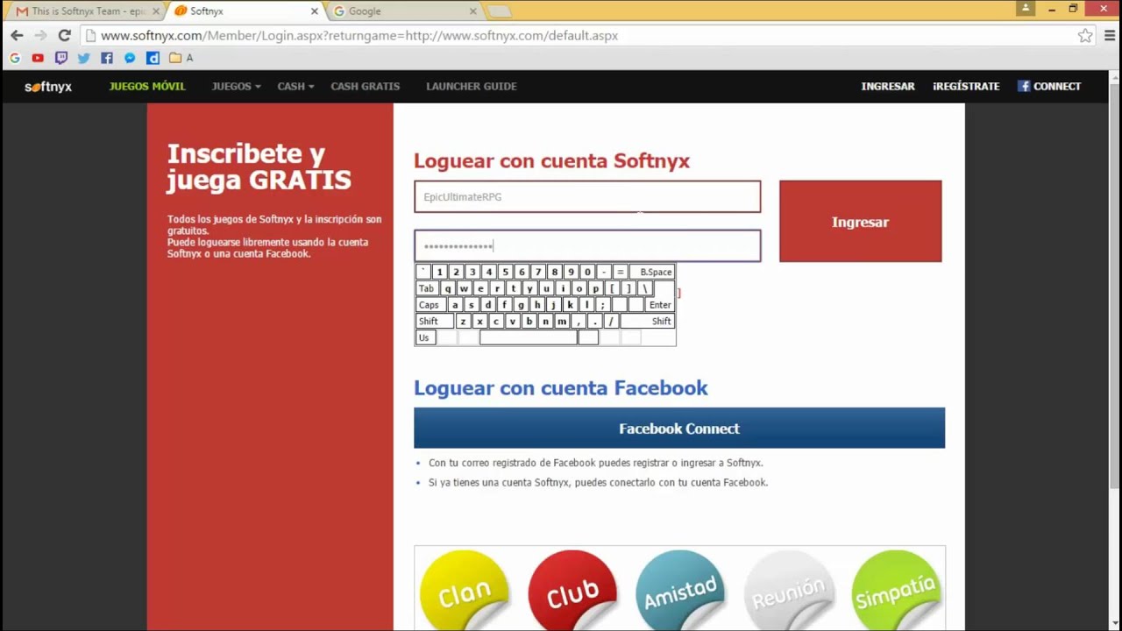This screenshot has height=631, width=1122.
Task: Click the 'm' key on virtual keyboard
Action: tap(562, 322)
